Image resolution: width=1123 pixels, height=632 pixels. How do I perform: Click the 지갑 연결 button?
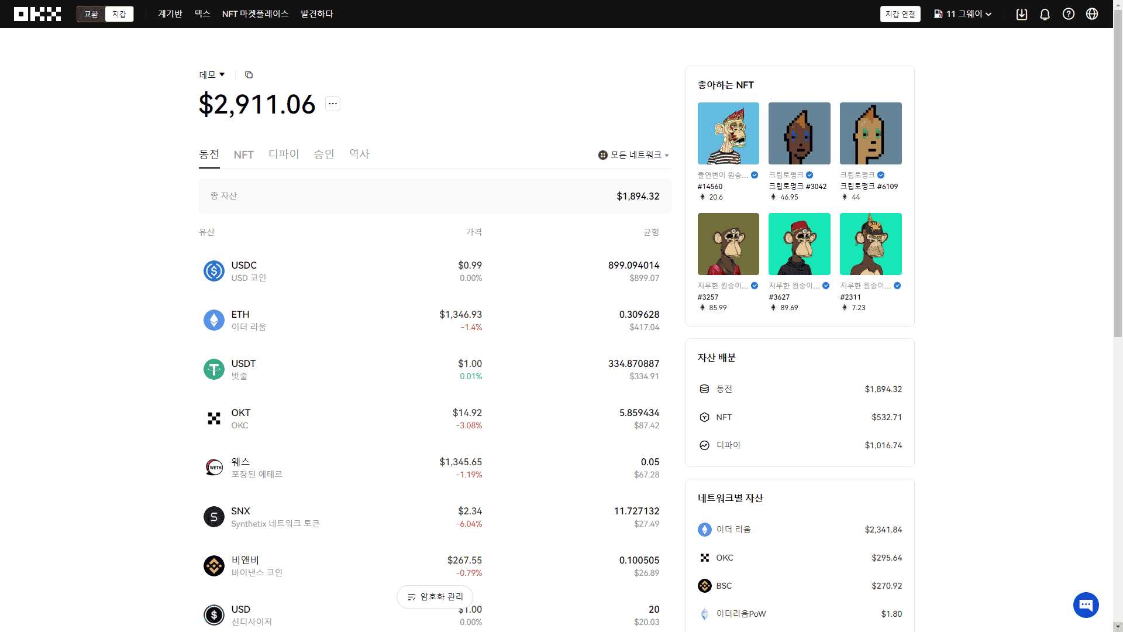point(900,14)
